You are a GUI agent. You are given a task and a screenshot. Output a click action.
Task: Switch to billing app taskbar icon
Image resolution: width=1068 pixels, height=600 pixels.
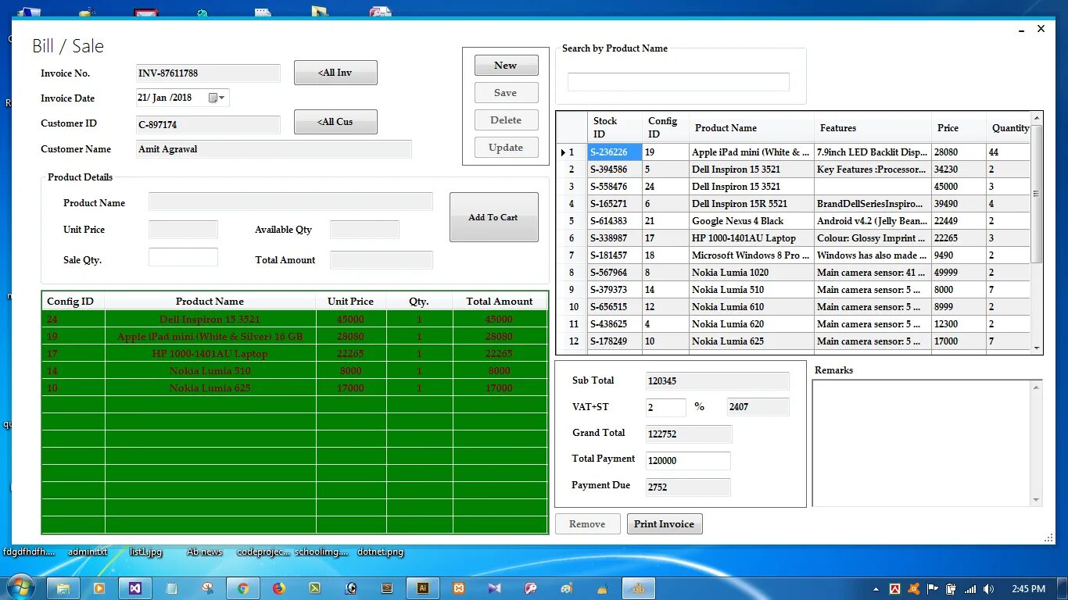(x=639, y=588)
